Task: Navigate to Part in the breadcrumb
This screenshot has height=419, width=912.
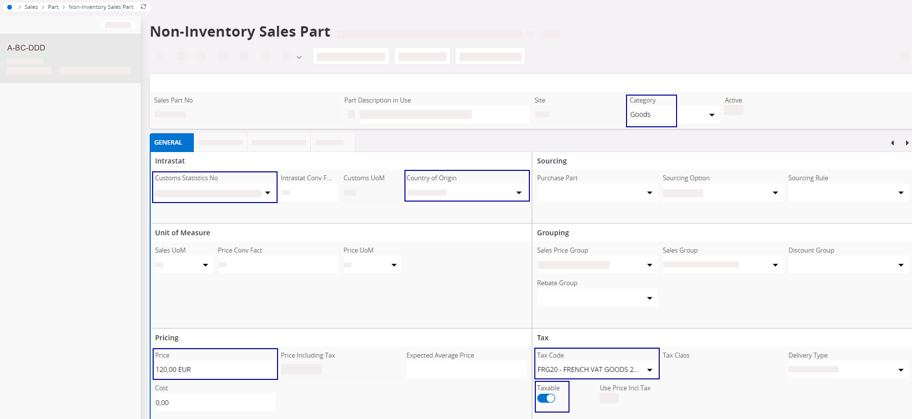Action: (53, 7)
